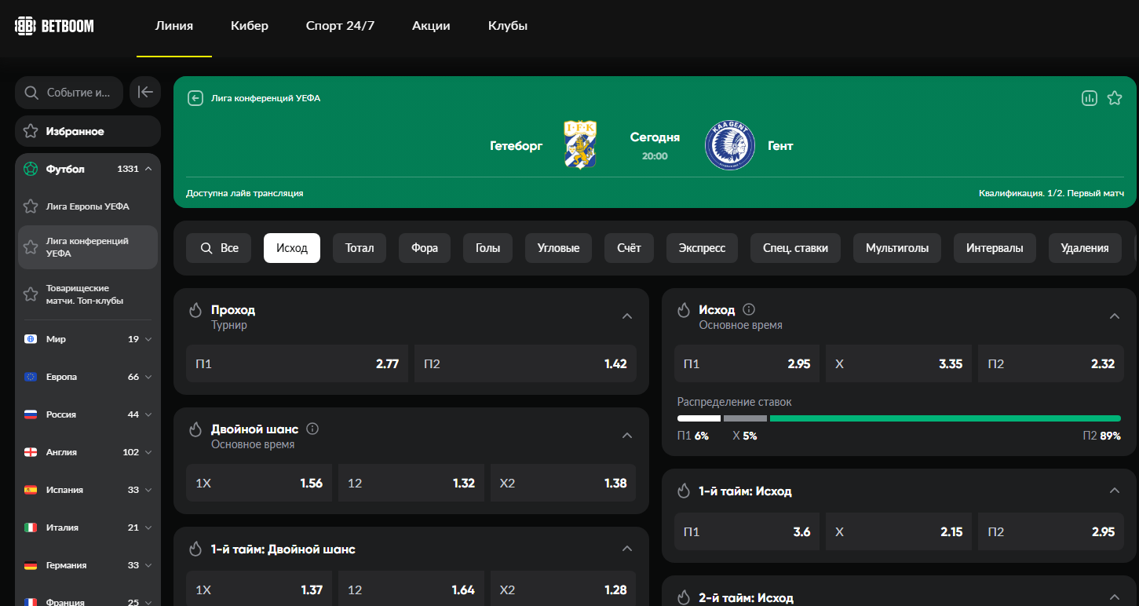The width and height of the screenshot is (1139, 606).
Task: Click the Гент club crest
Action: click(x=729, y=145)
